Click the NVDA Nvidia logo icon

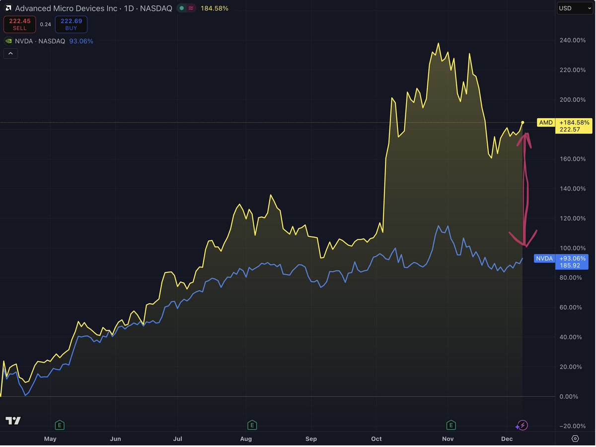click(8, 41)
